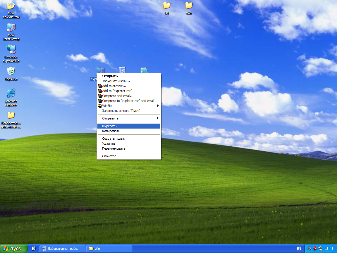This screenshot has height=253, width=337.
Task: Choose Add to archive... menu entry
Action: click(x=129, y=86)
